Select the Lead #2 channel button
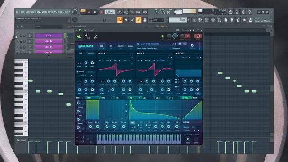The image size is (288, 162). pos(49,41)
